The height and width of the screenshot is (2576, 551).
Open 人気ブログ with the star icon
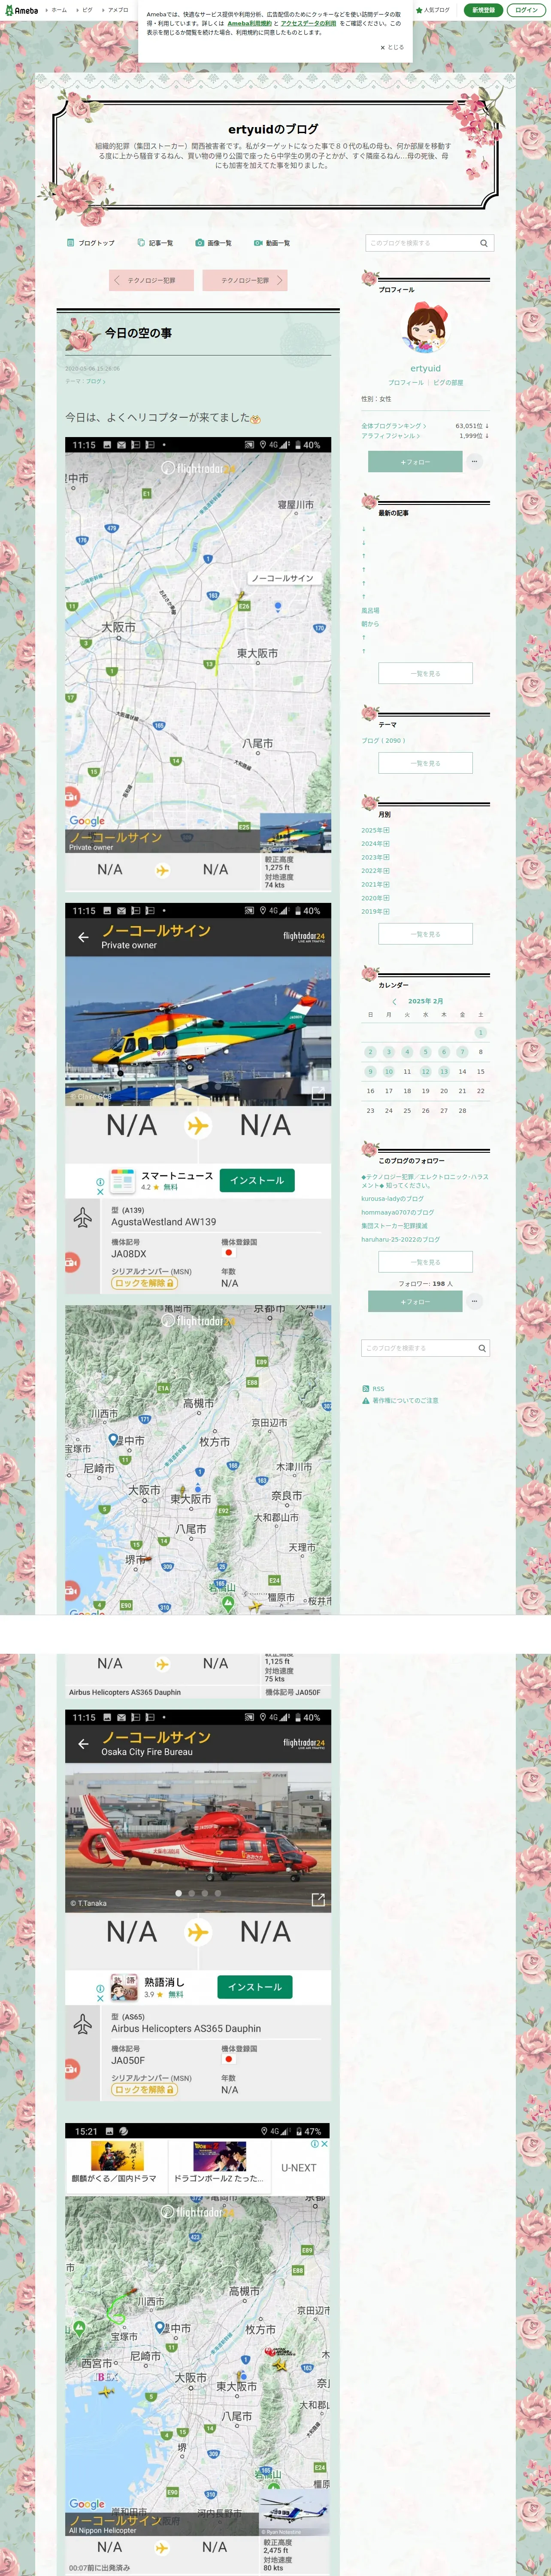tap(433, 10)
